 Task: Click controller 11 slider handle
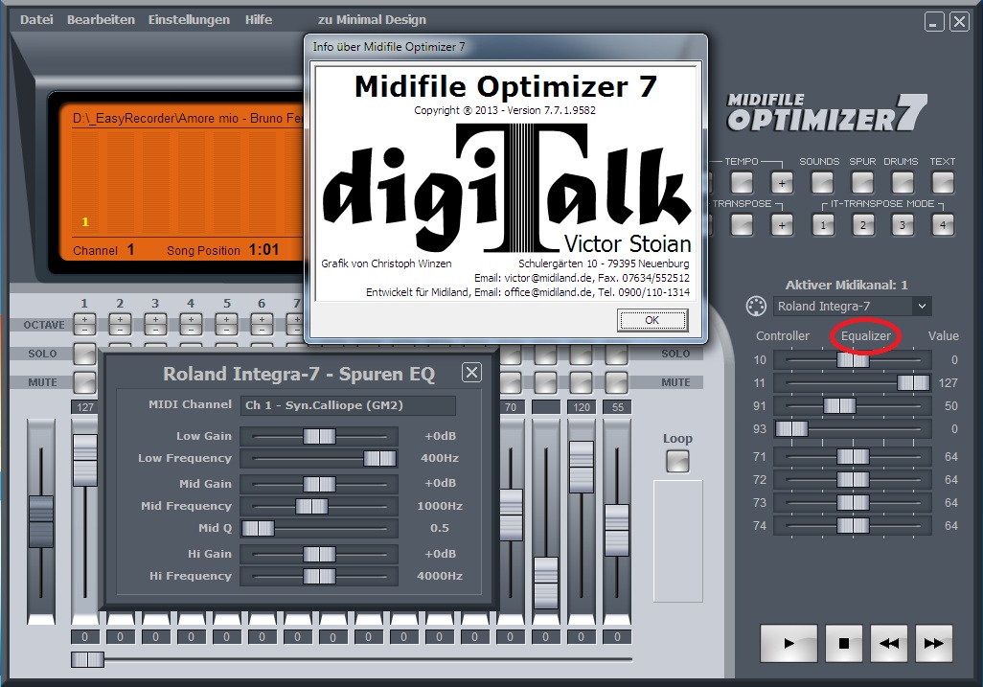coord(913,382)
